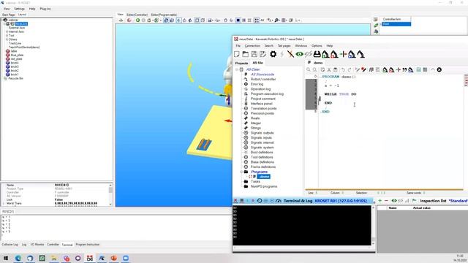468x263 pixels.
Task: Click the speedometer gauge icon in terminal toolbar
Action: [278, 201]
